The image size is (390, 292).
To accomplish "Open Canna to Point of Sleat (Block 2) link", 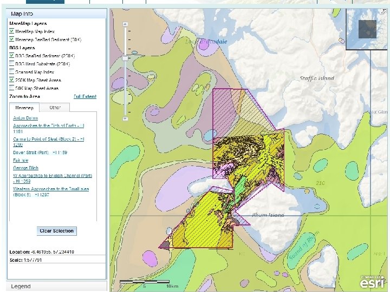I will click(x=49, y=142).
